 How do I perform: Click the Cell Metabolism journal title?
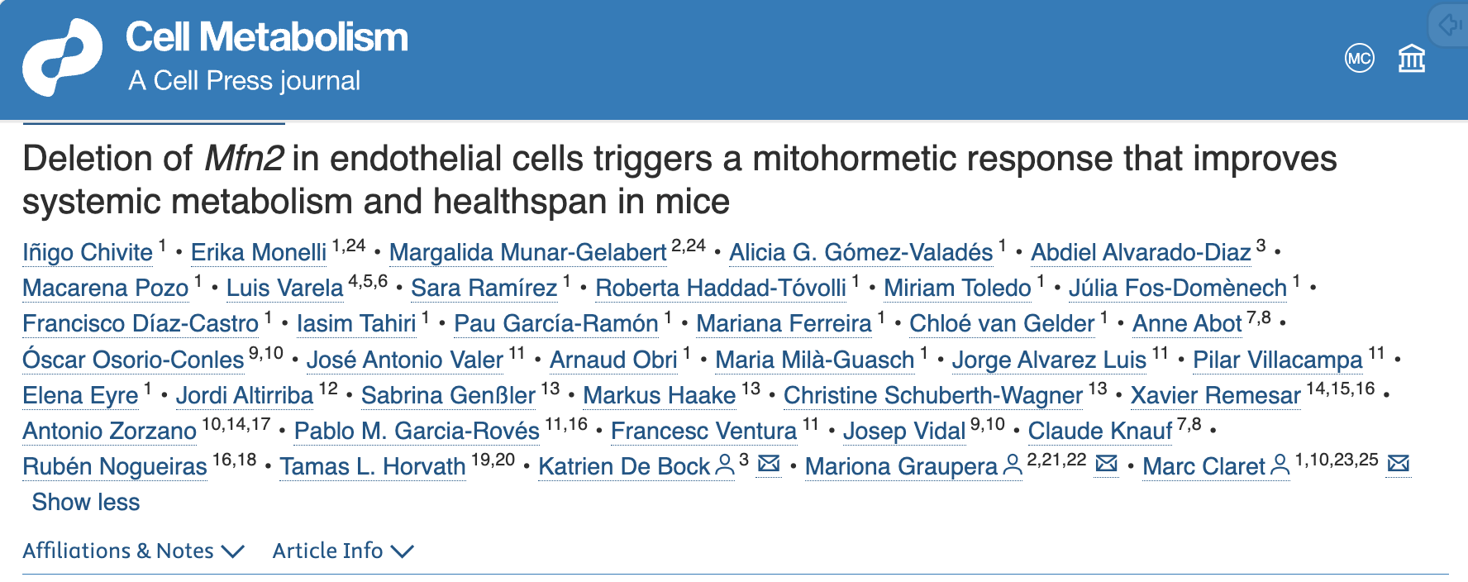click(266, 38)
